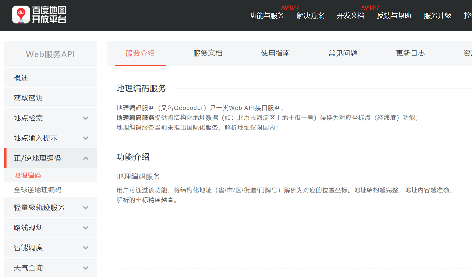Viewport: 472px width, 277px height.
Task: Open the 解决方案 menu
Action: click(x=311, y=15)
